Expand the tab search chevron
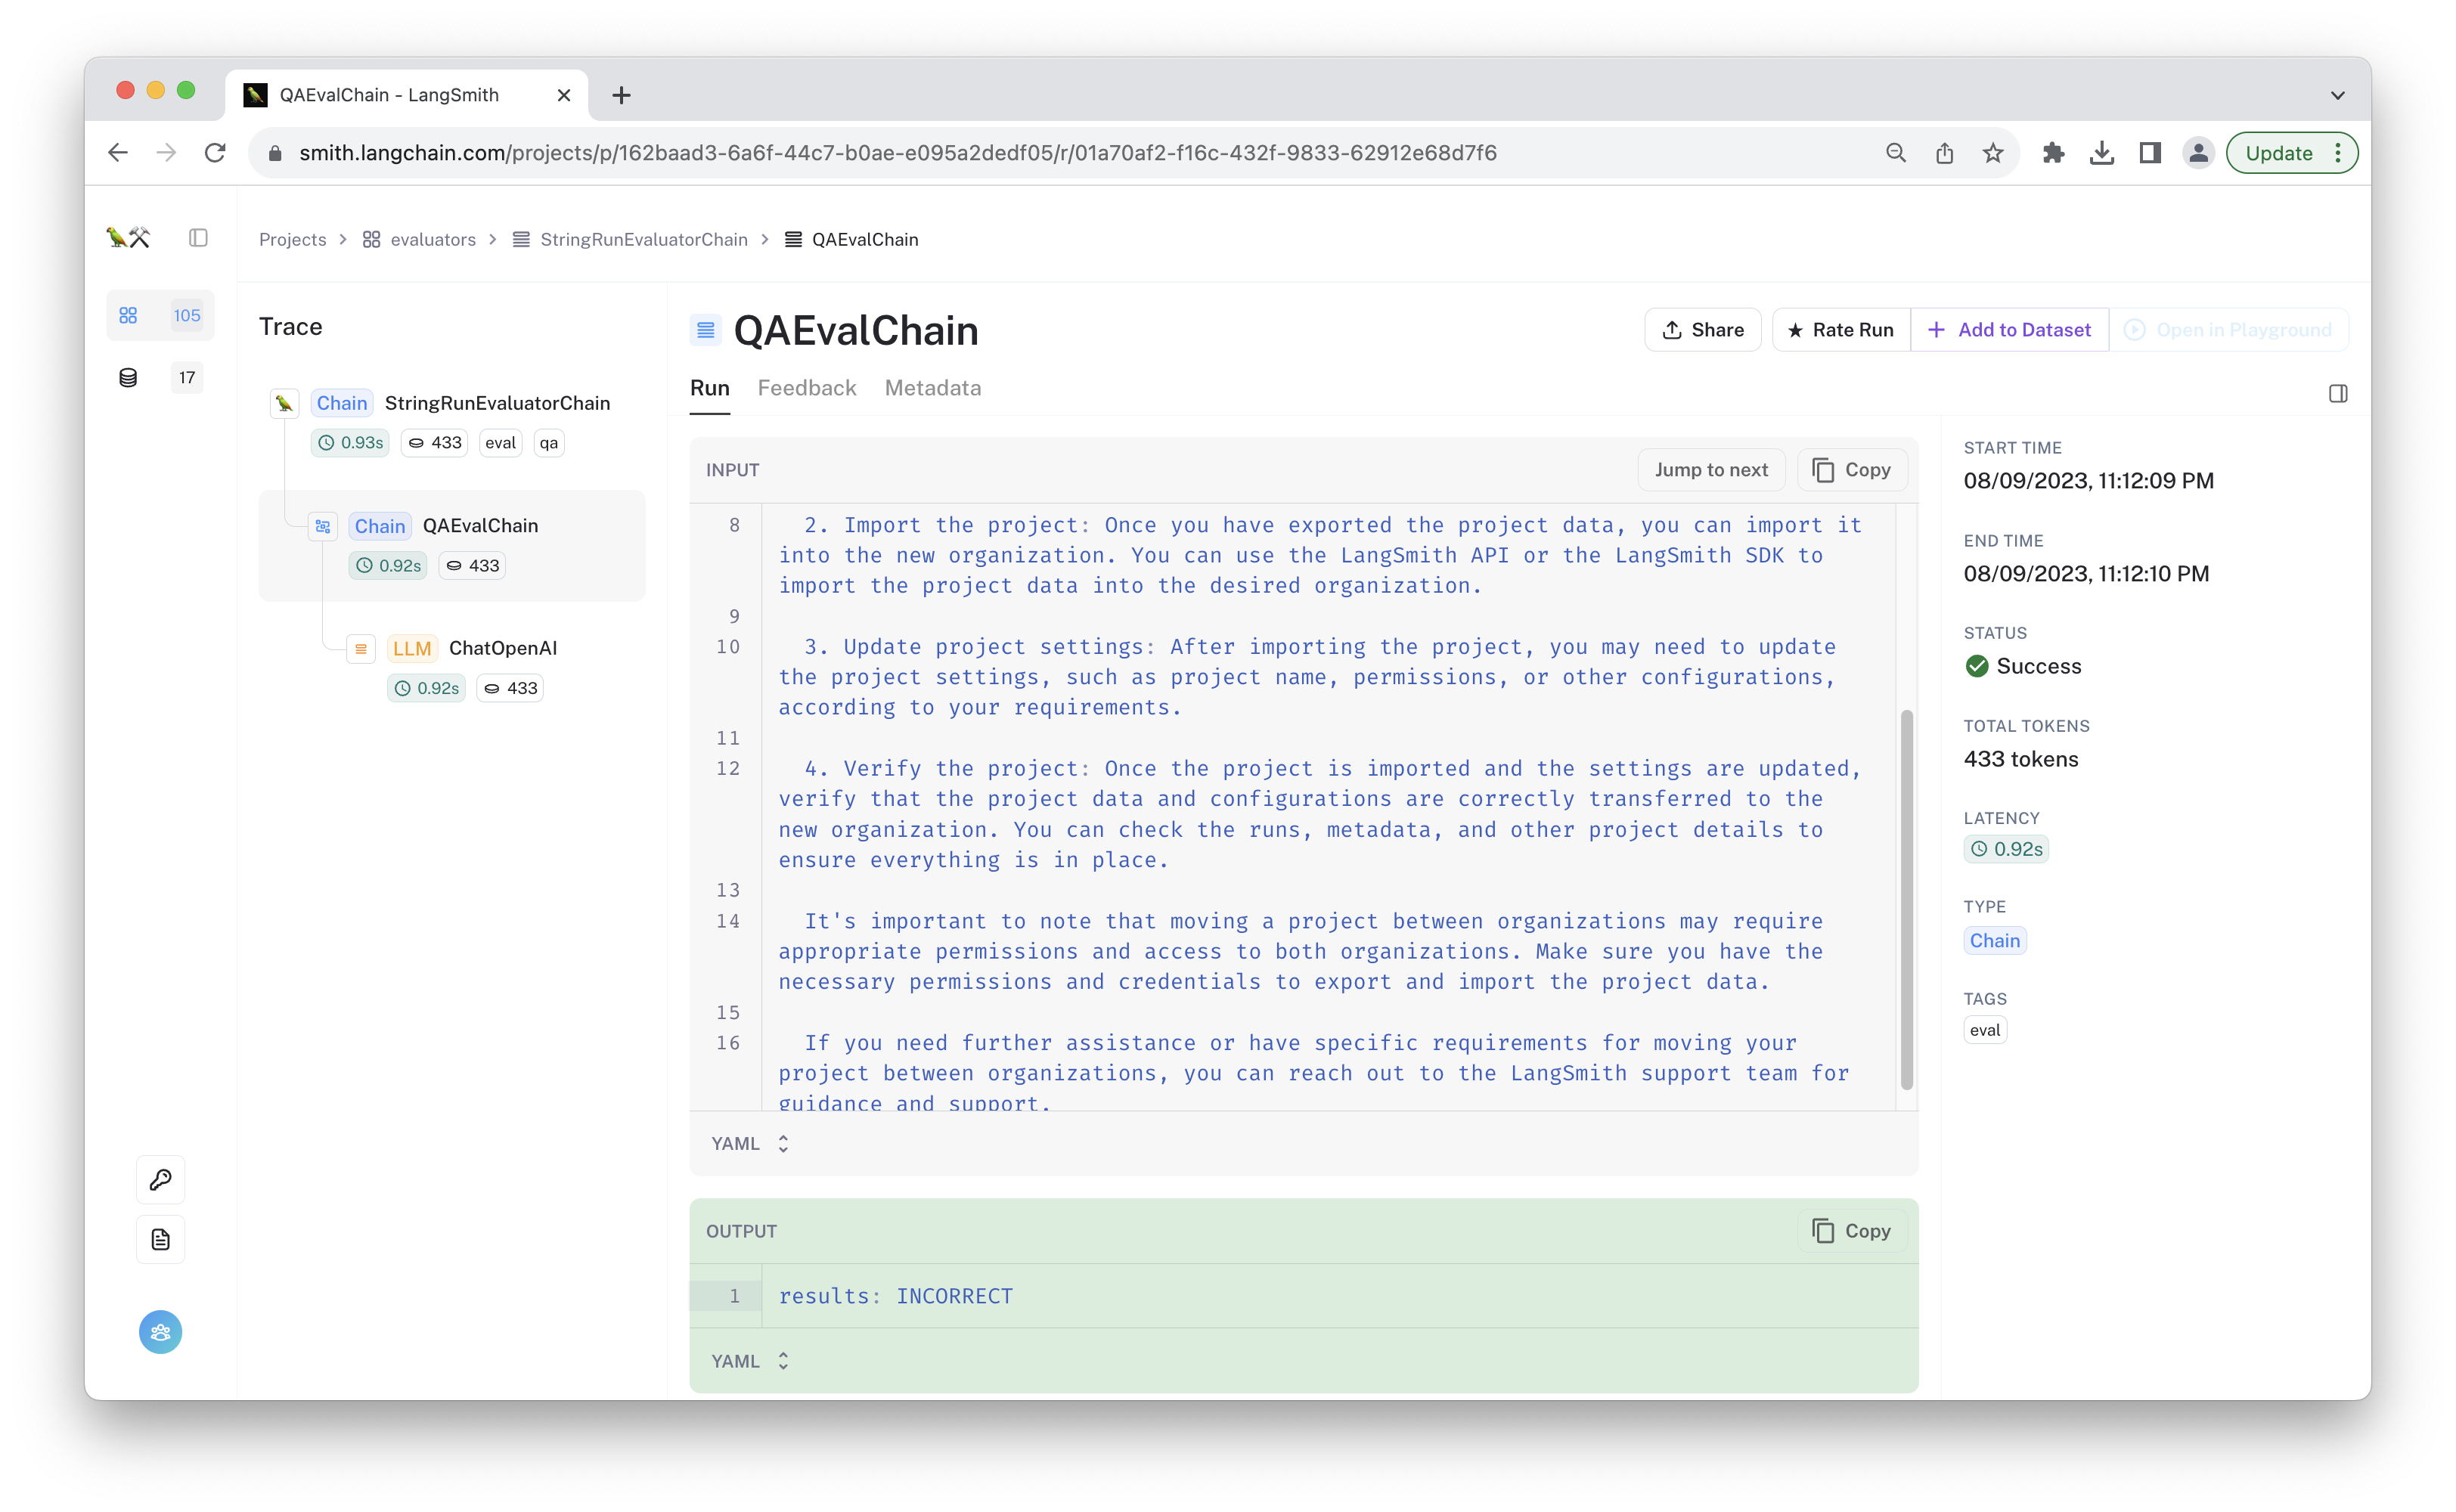Screen dimensions: 2456x1512 click(x=2337, y=95)
